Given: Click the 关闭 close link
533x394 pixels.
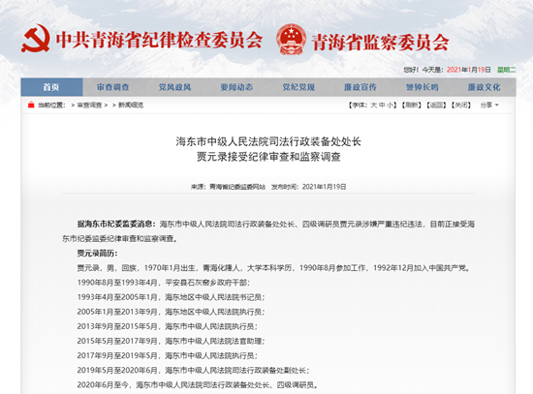Looking at the screenshot, I should tap(461, 106).
